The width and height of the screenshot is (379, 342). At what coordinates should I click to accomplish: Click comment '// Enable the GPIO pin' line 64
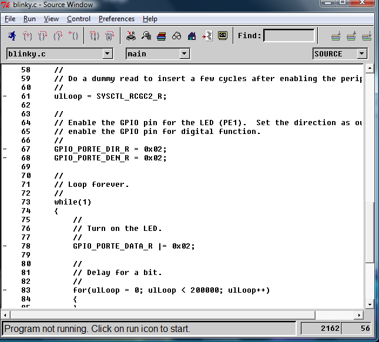coord(208,123)
